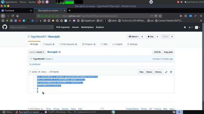Delete this file with the trash icon
This screenshot has width=204, height=114.
point(171,72)
